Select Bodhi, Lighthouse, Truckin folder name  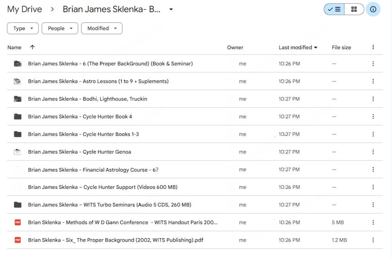pyautogui.click(x=88, y=99)
